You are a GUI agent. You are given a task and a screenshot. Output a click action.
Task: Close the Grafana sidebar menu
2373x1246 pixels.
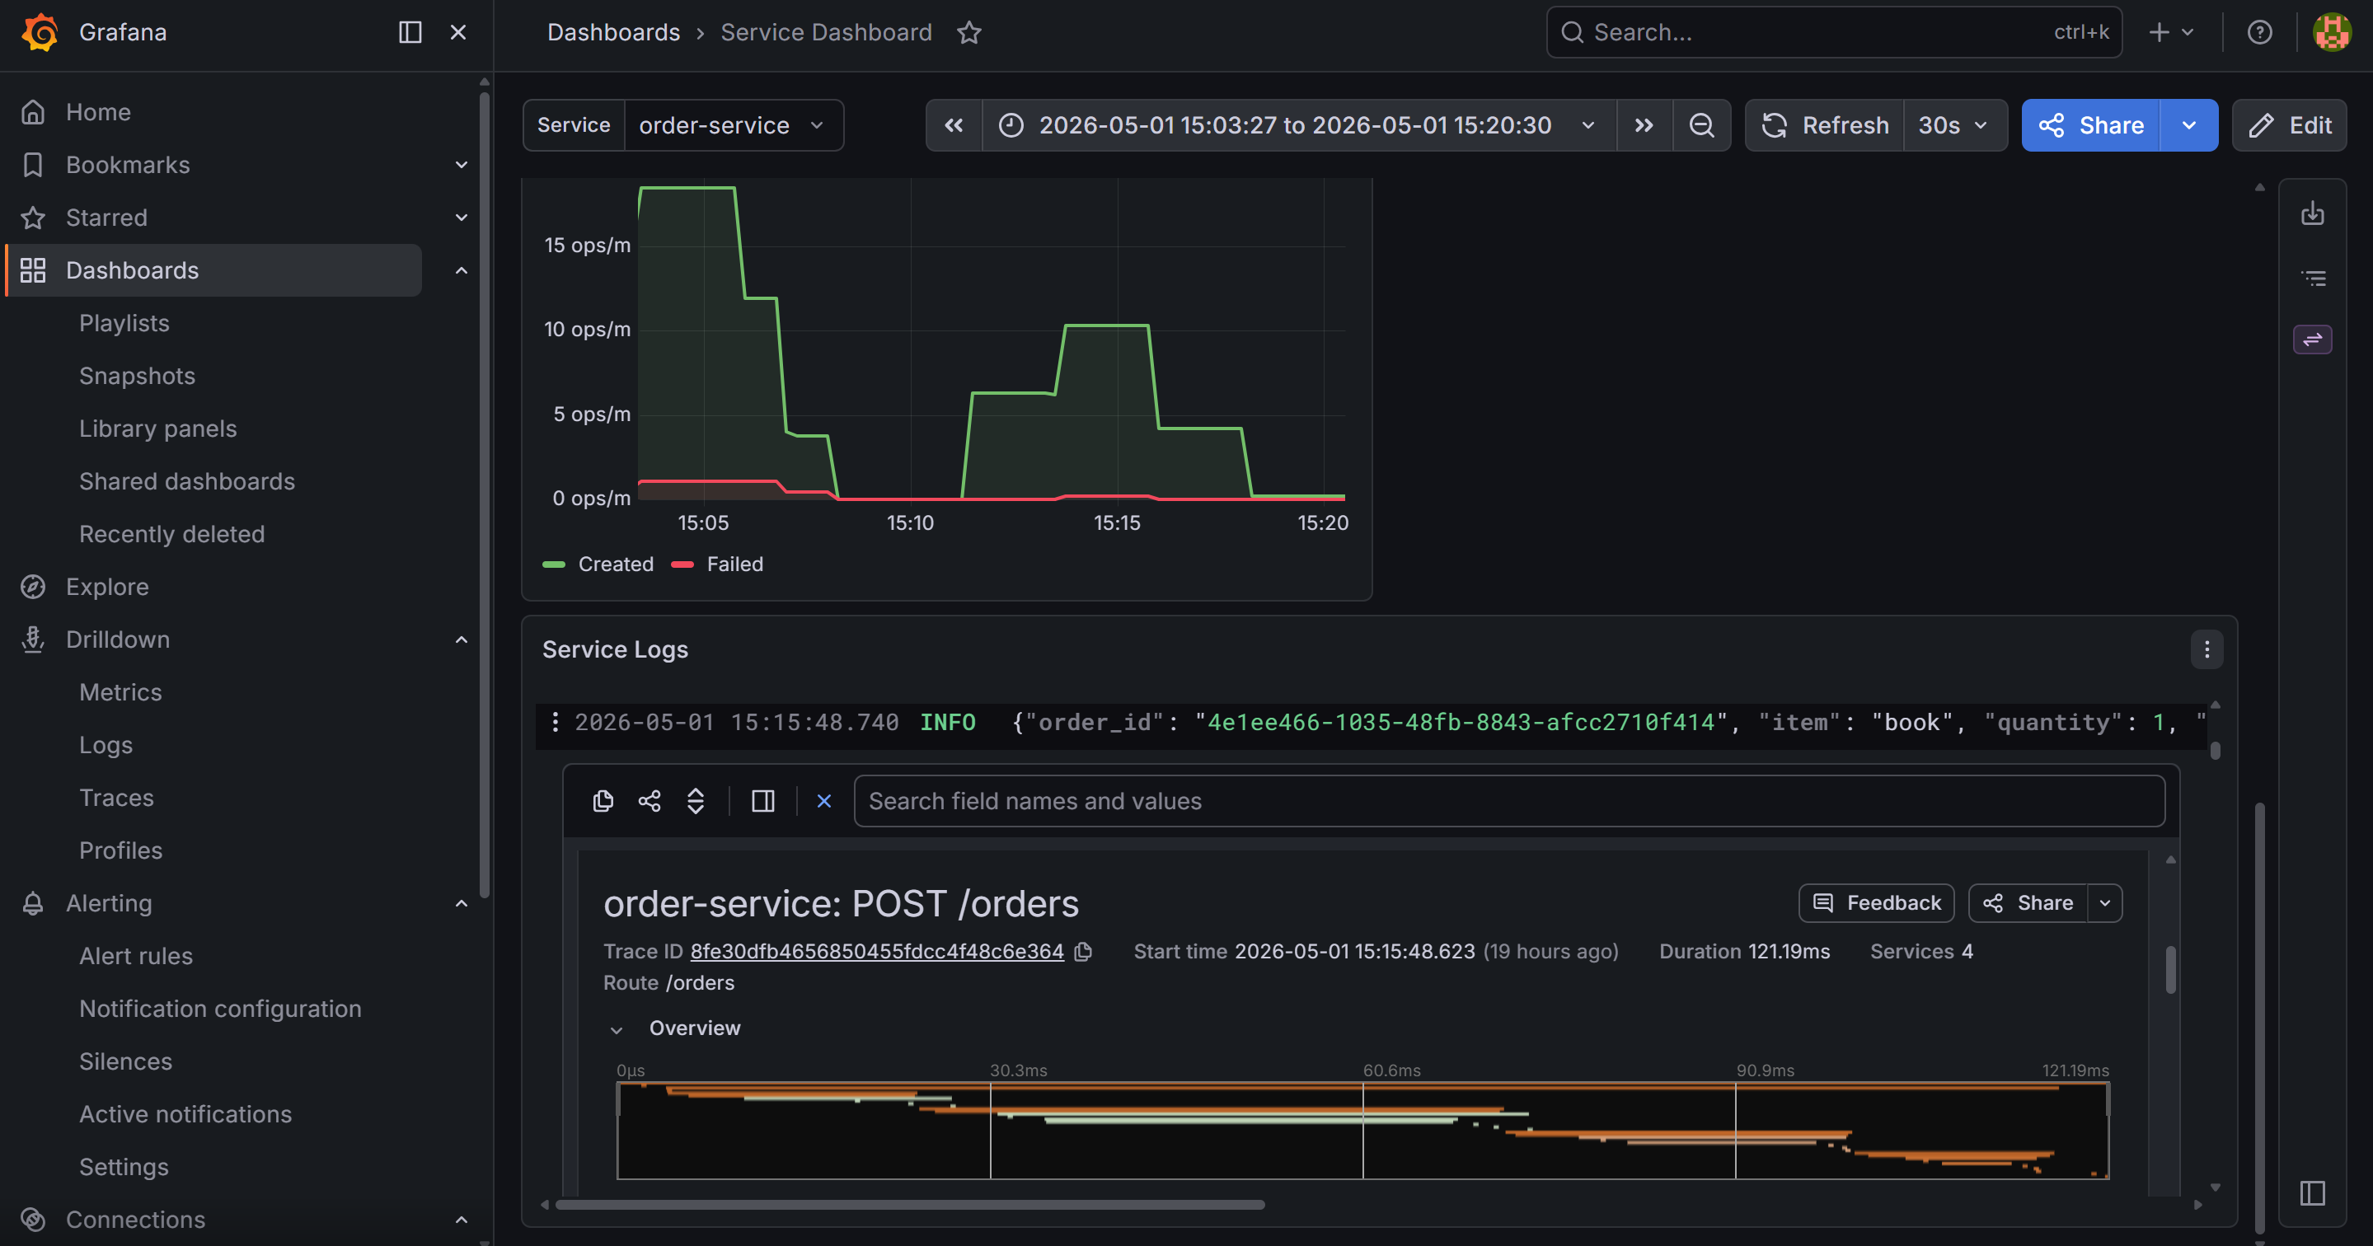(x=457, y=32)
